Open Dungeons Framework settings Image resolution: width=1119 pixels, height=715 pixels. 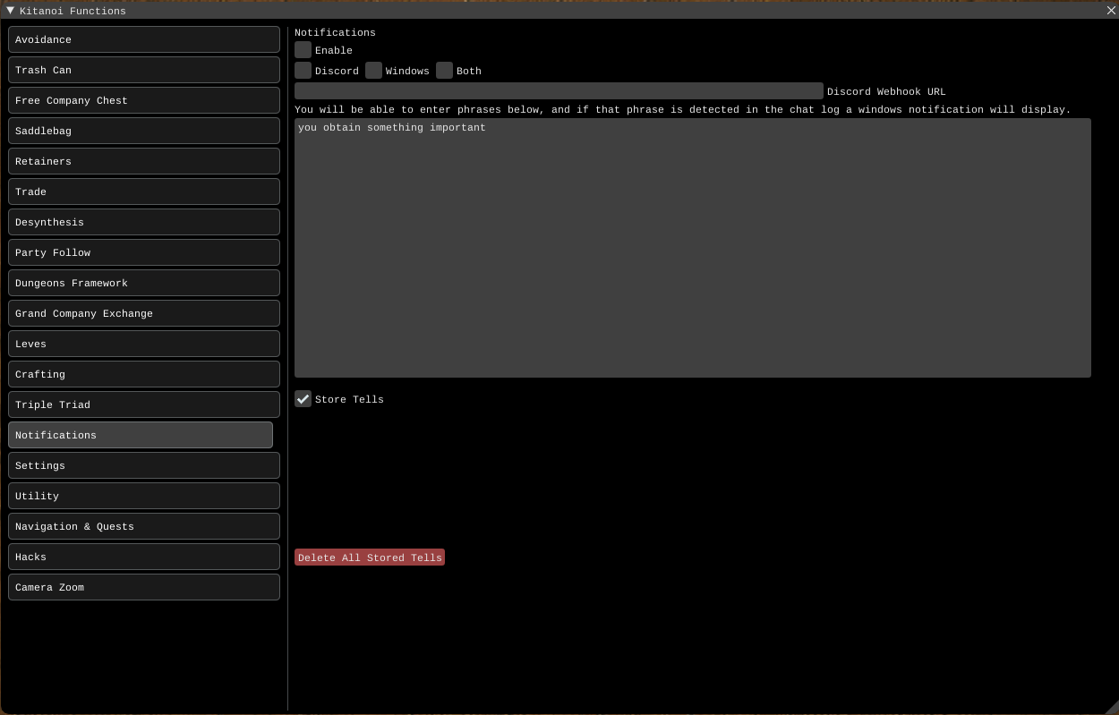tap(144, 283)
